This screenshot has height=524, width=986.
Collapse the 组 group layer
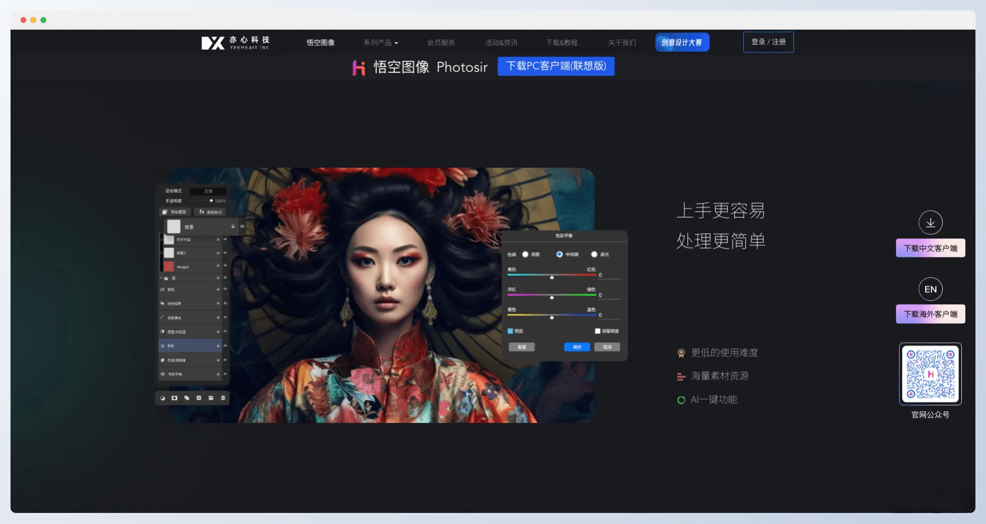pyautogui.click(x=162, y=278)
